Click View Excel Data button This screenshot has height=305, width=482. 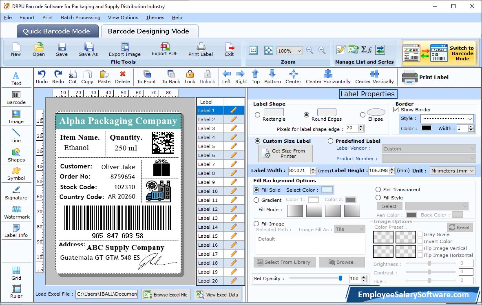coord(218,294)
